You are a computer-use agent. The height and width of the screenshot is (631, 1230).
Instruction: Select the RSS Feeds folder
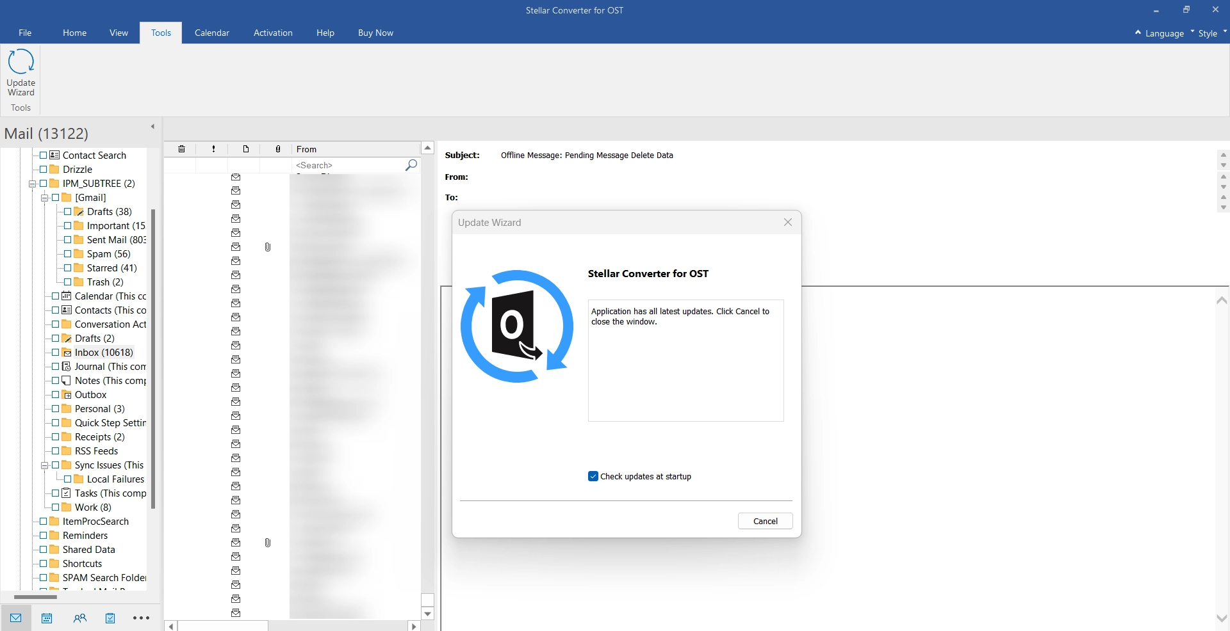96,451
